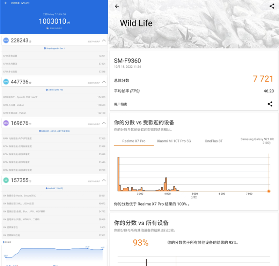Tap Adreno (TM) 730 GPU label
279x266 pixels.
click(54, 90)
